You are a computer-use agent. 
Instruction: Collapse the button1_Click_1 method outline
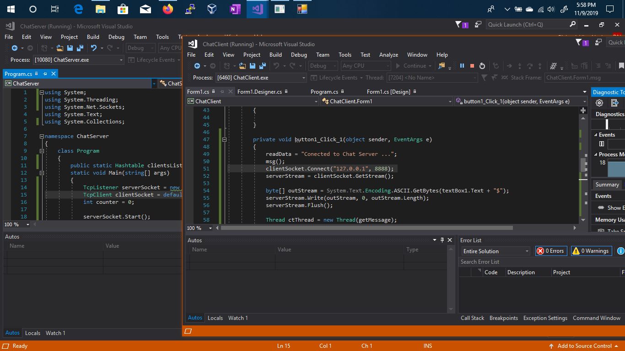click(224, 139)
